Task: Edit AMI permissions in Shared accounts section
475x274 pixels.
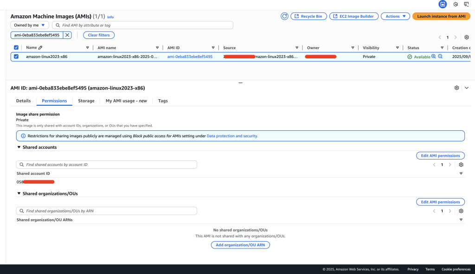Action: [x=441, y=156]
